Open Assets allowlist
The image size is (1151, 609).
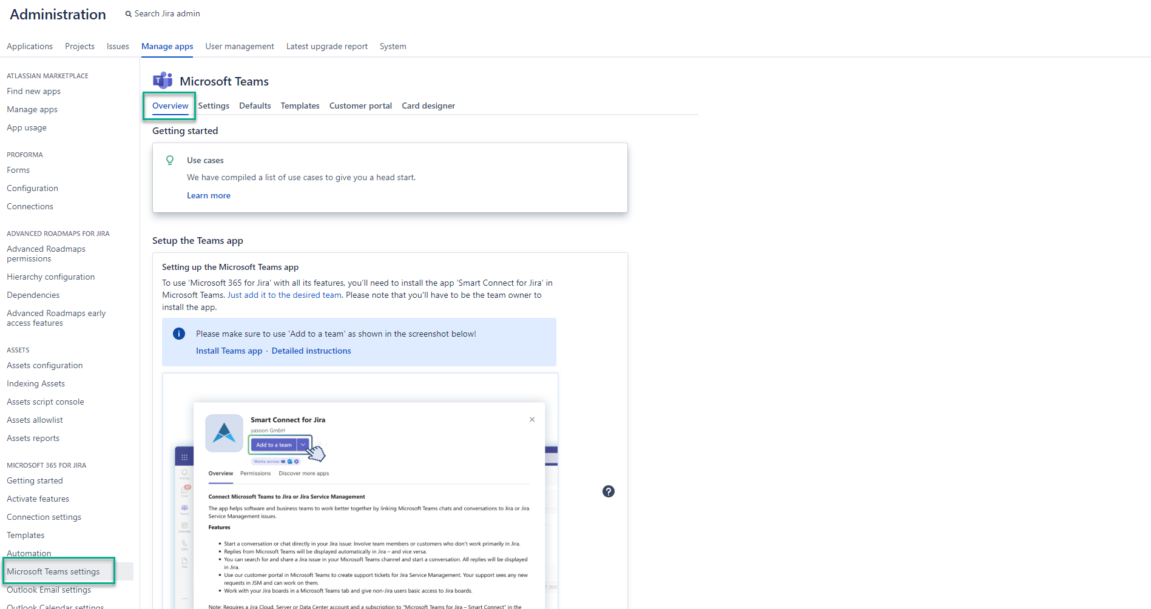35,420
